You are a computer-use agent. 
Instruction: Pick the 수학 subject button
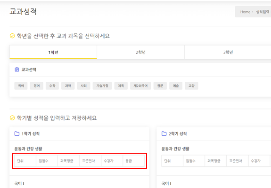(x=52, y=86)
